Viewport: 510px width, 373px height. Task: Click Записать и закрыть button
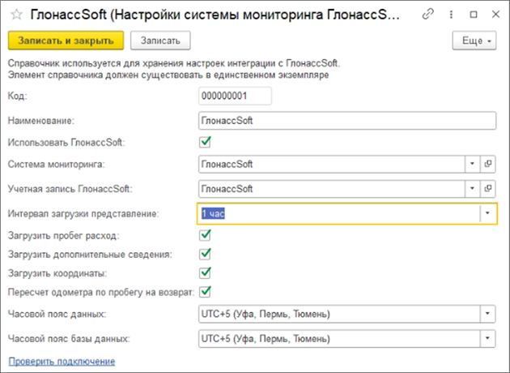click(x=66, y=41)
